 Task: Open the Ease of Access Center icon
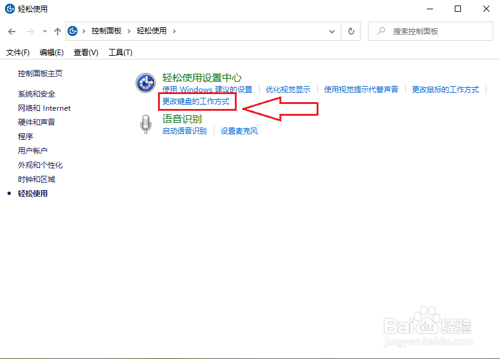click(146, 84)
